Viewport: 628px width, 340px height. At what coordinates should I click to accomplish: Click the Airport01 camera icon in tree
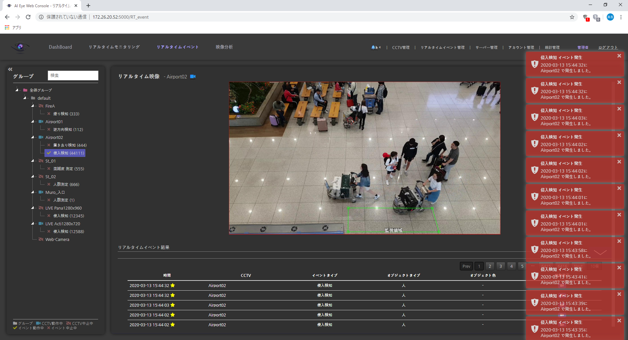click(x=41, y=122)
